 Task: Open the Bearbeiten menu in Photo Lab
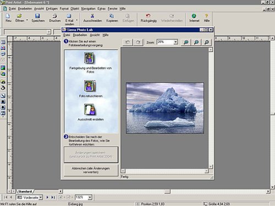coord(80,35)
